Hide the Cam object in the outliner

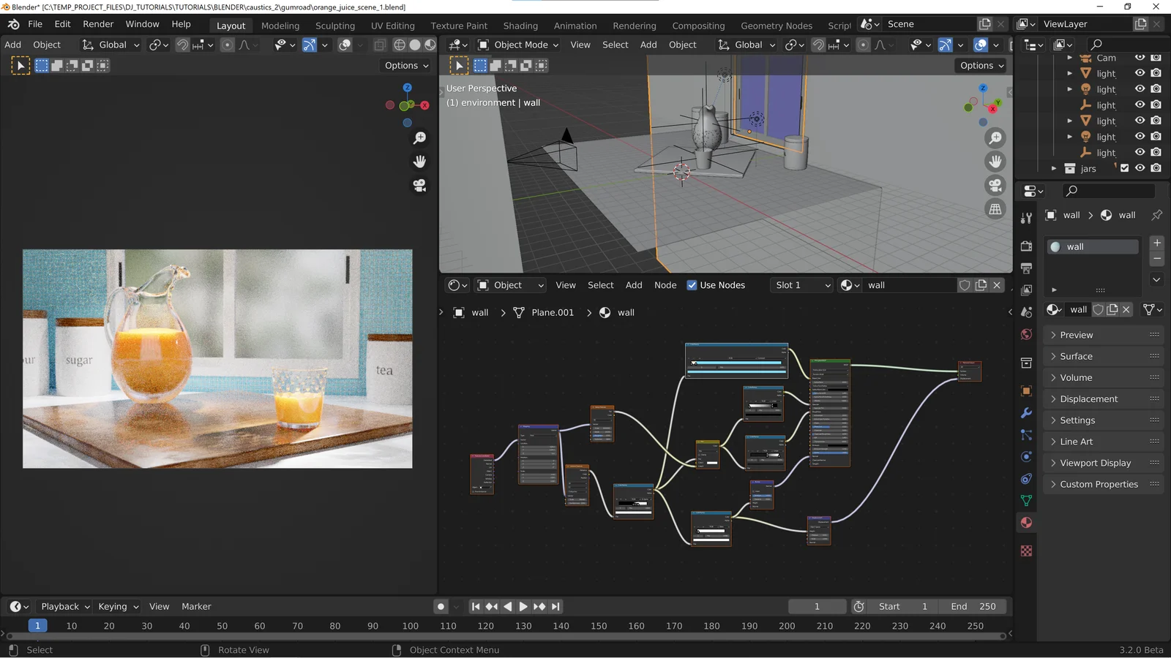(1140, 58)
